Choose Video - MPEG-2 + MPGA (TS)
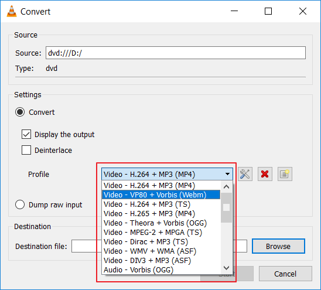321x290 pixels. pos(161,233)
